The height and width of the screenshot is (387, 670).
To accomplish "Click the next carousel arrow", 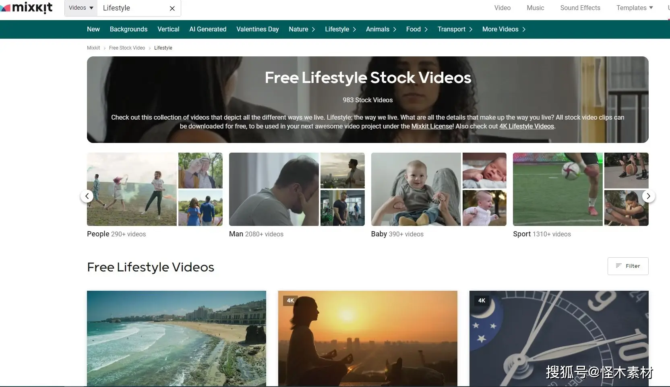I will pos(648,196).
